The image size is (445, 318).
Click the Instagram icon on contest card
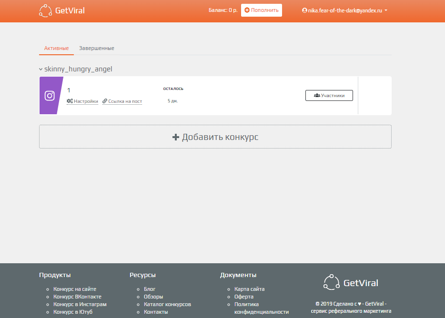click(x=50, y=96)
